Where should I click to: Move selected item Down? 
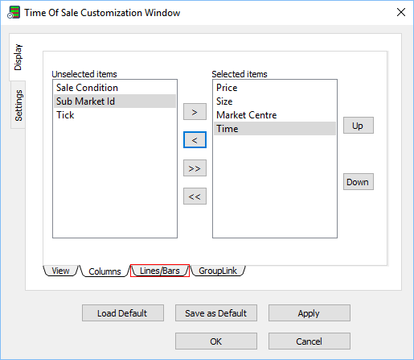pyautogui.click(x=359, y=182)
